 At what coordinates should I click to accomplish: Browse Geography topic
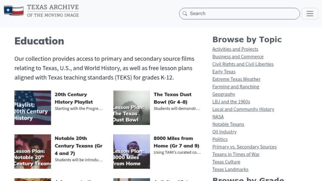[x=223, y=94]
